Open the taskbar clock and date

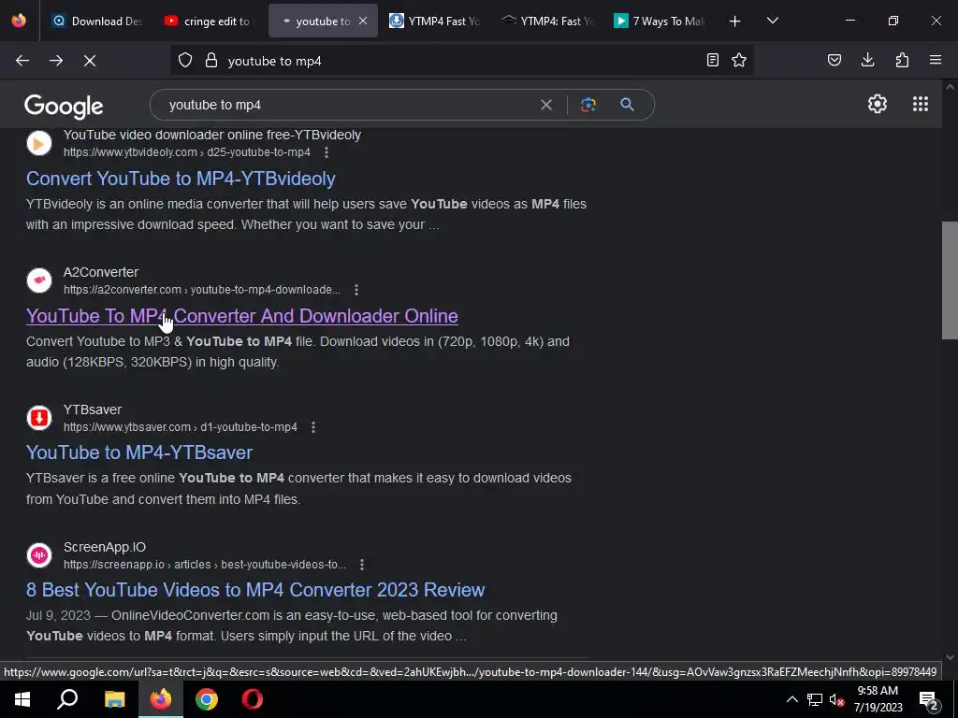pos(878,699)
